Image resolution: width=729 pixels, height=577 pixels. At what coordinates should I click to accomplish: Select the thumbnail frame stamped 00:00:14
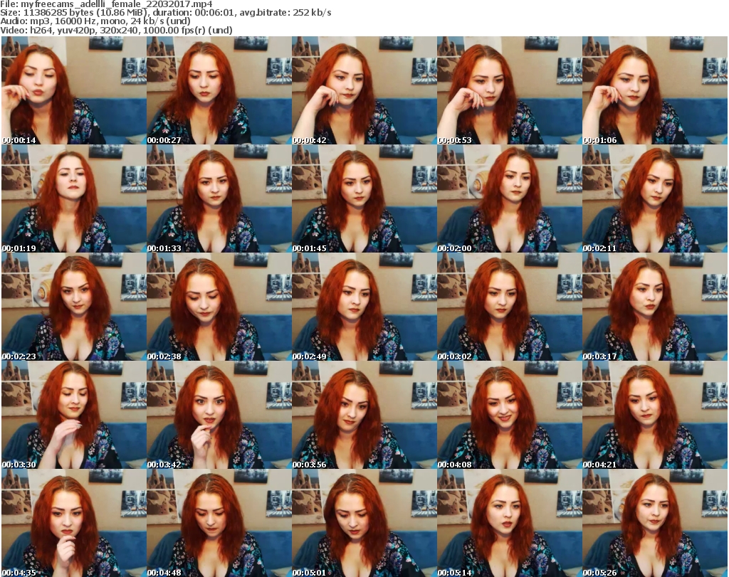74,90
